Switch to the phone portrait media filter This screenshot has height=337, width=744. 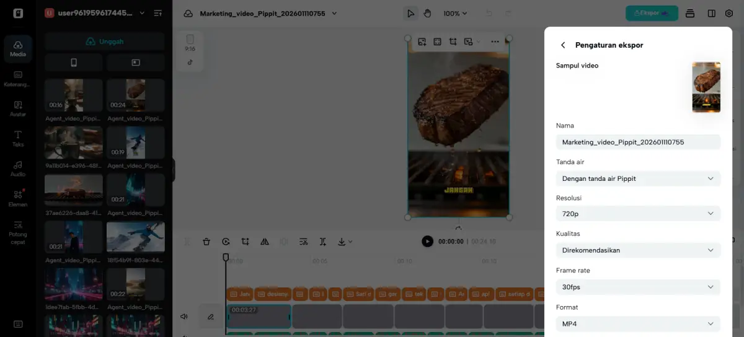click(74, 63)
